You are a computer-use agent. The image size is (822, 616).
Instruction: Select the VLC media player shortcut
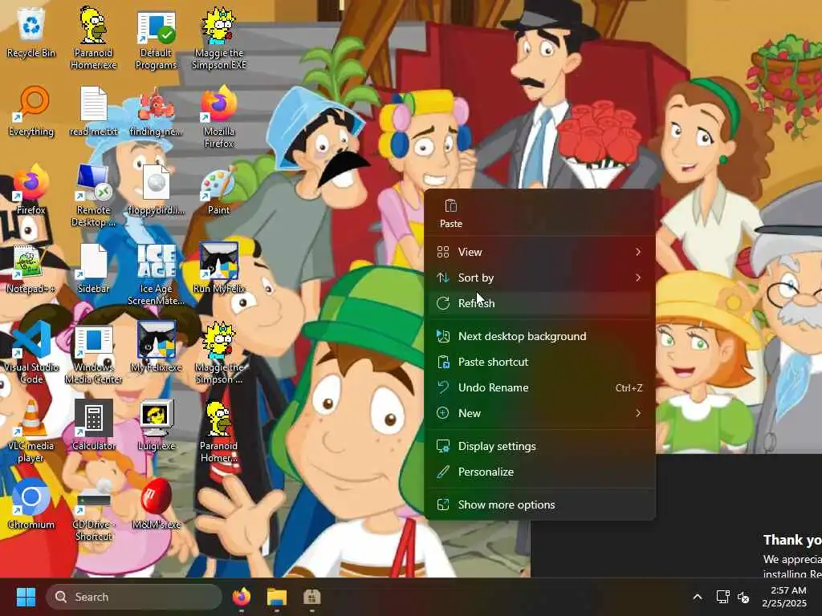[x=31, y=432]
